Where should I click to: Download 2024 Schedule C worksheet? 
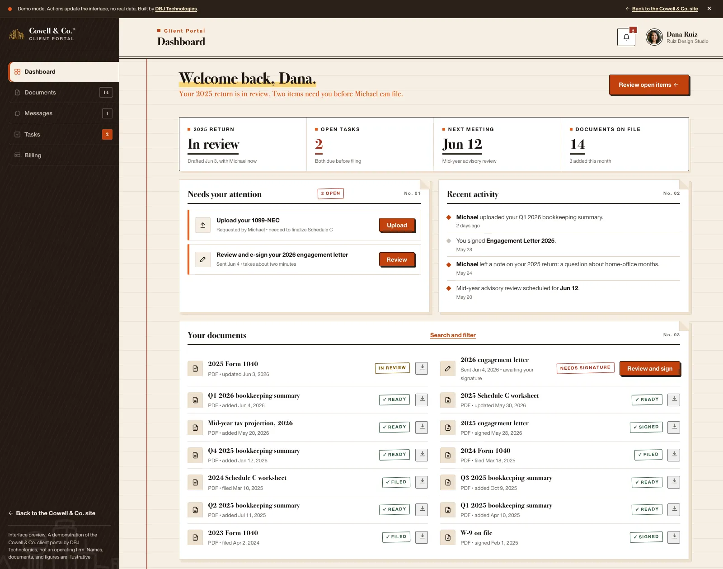tap(422, 482)
